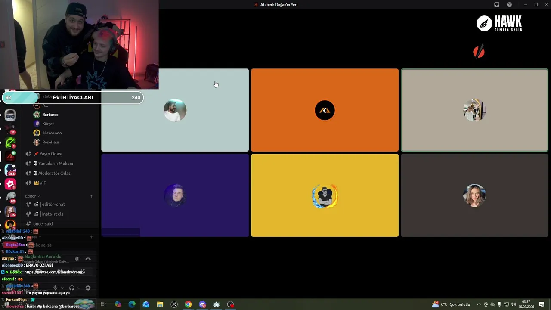Toggle noise suppression waveform icon
This screenshot has height=310, width=551.
click(77, 259)
